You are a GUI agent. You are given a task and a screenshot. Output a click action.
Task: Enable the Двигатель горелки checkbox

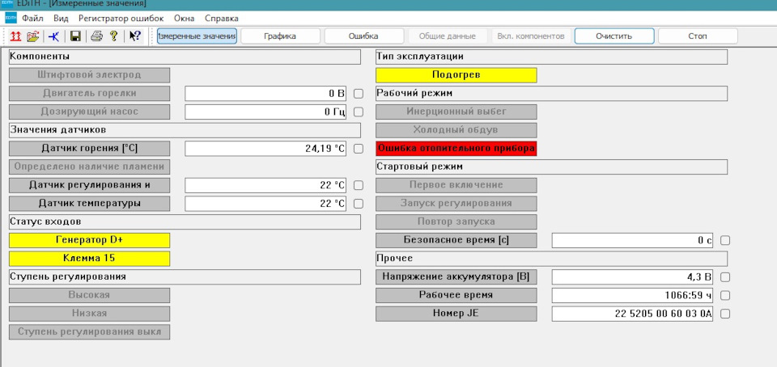358,94
